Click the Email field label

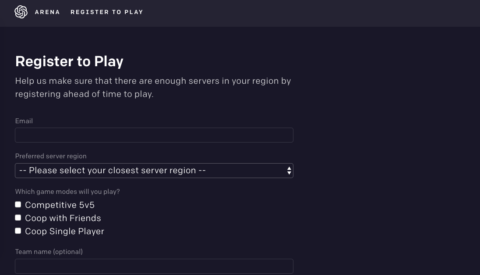24,121
